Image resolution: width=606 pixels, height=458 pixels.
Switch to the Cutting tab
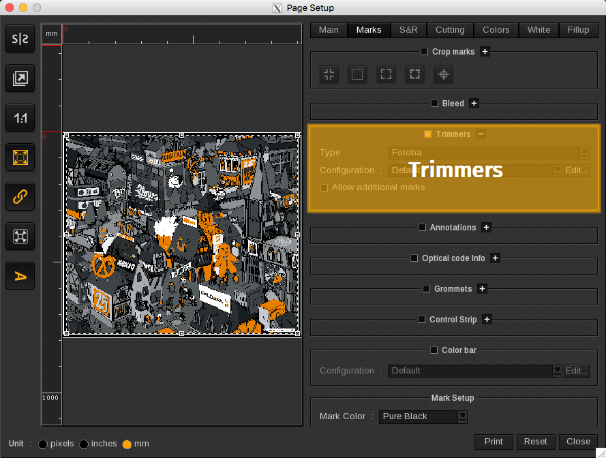450,30
